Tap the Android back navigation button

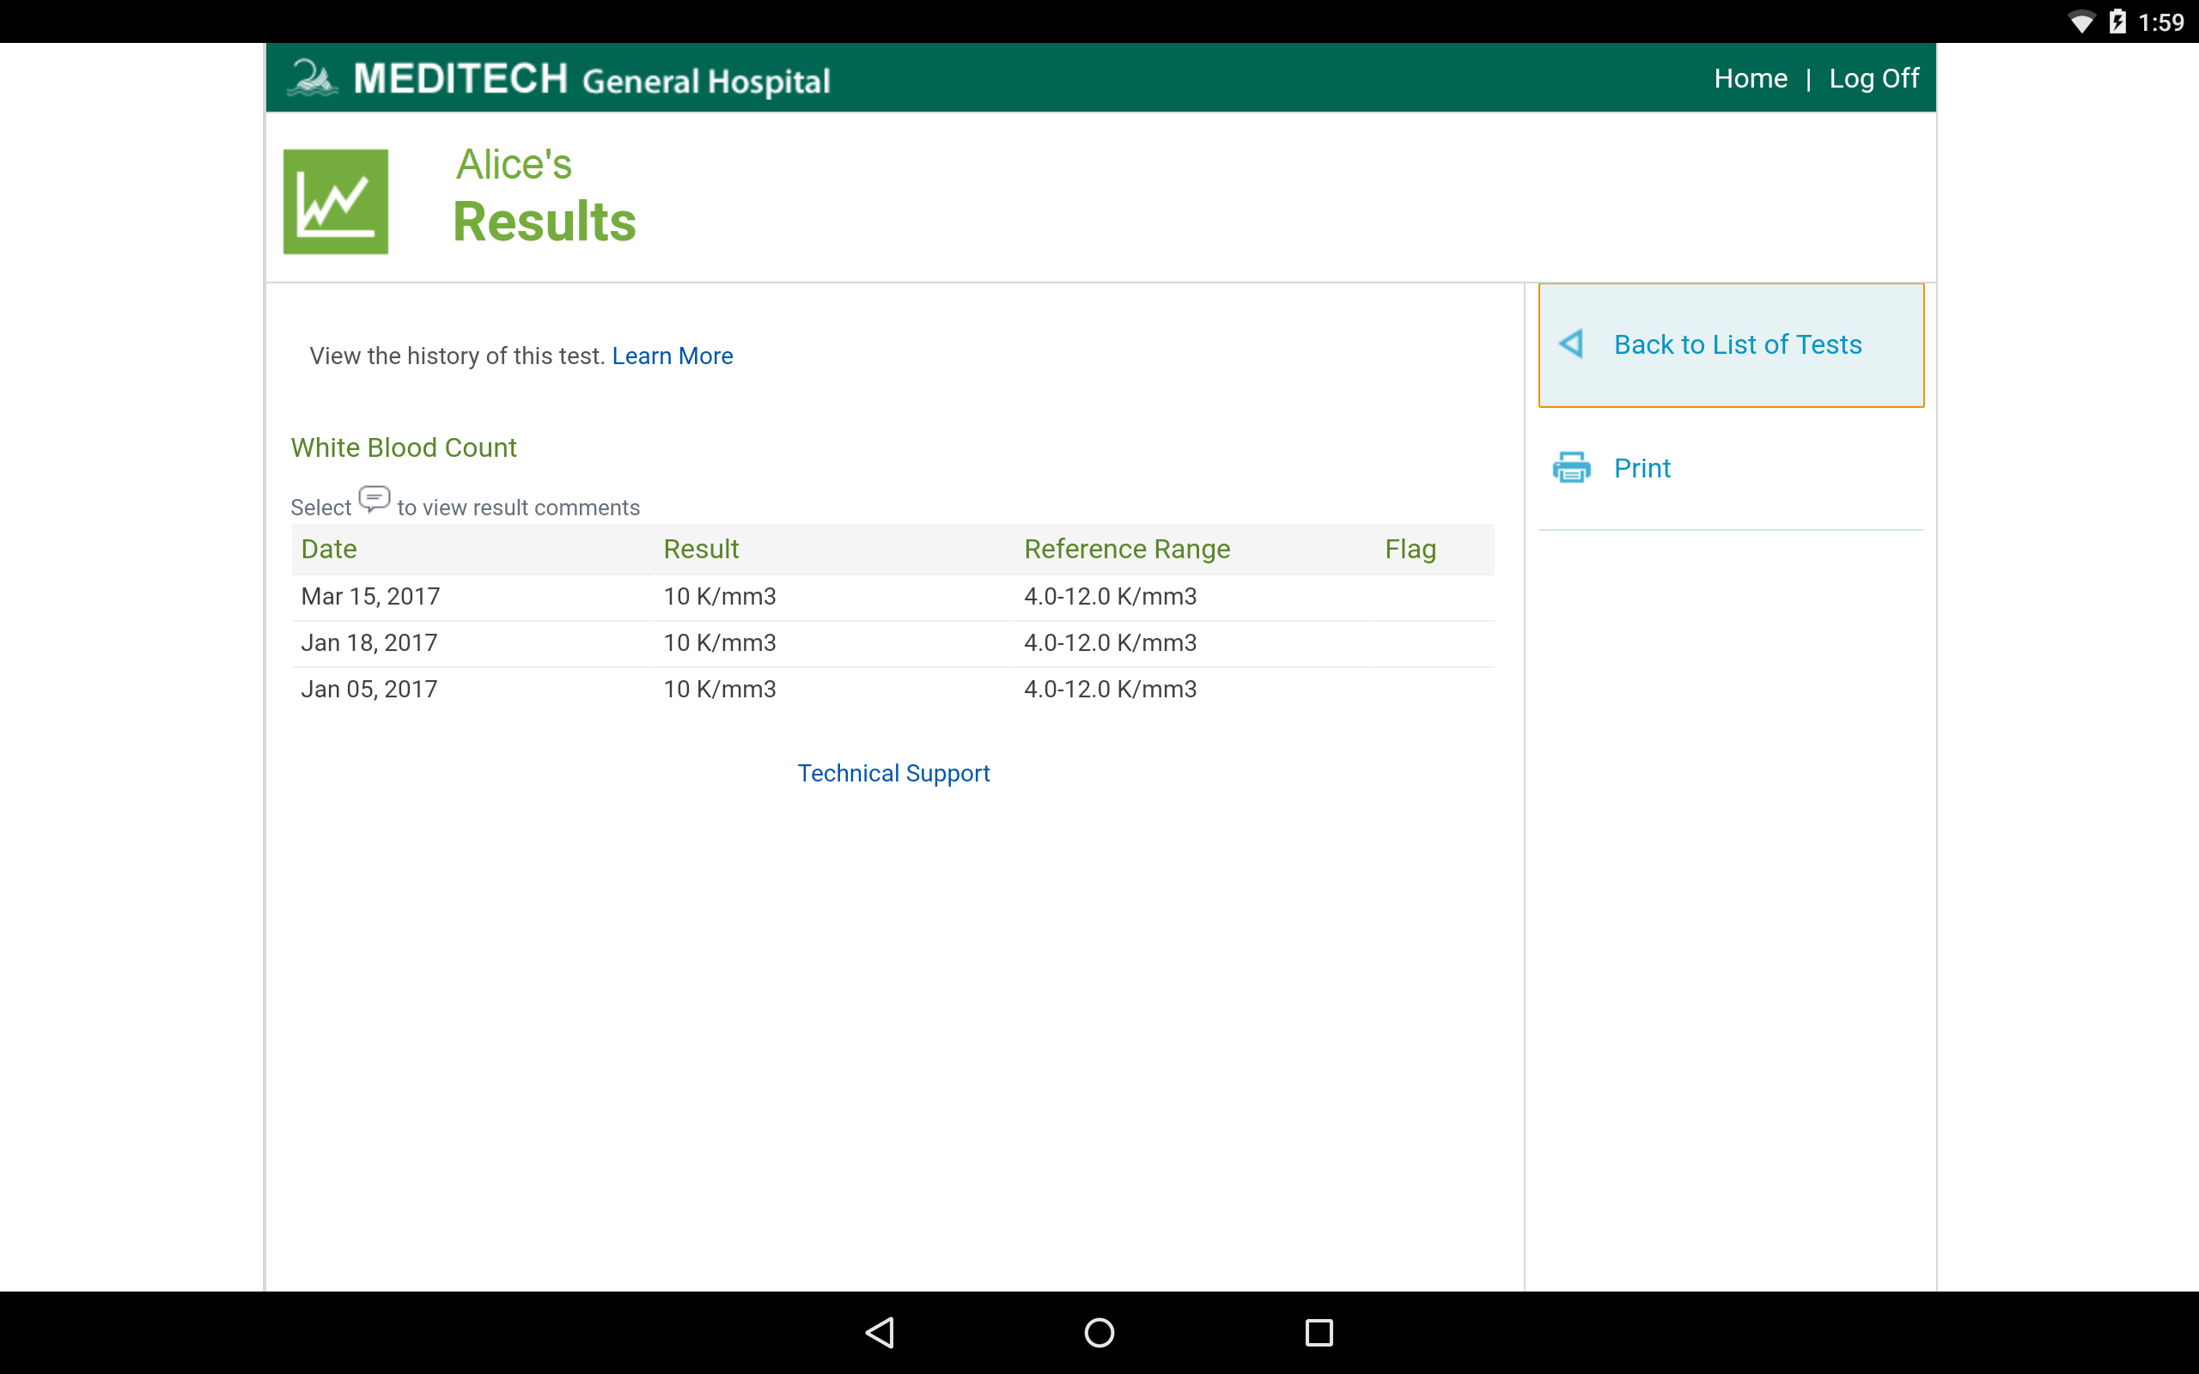880,1332
